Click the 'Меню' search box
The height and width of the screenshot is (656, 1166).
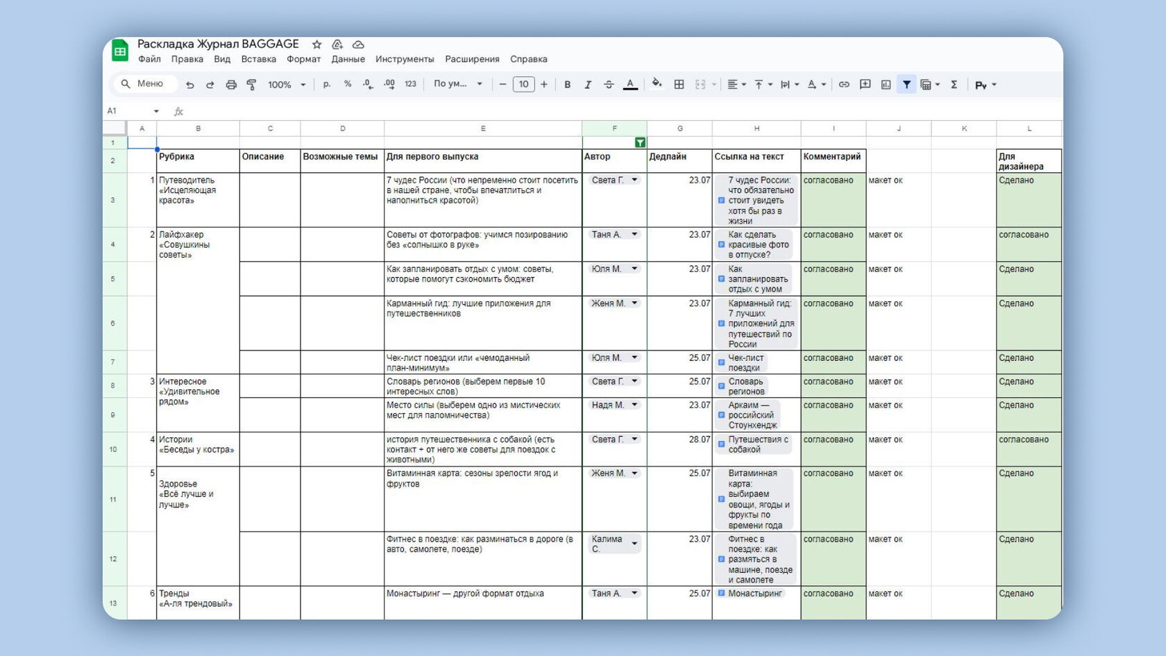(146, 84)
